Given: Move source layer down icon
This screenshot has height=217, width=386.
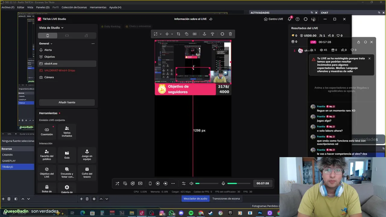Looking at the screenshot, I should pos(212,34).
